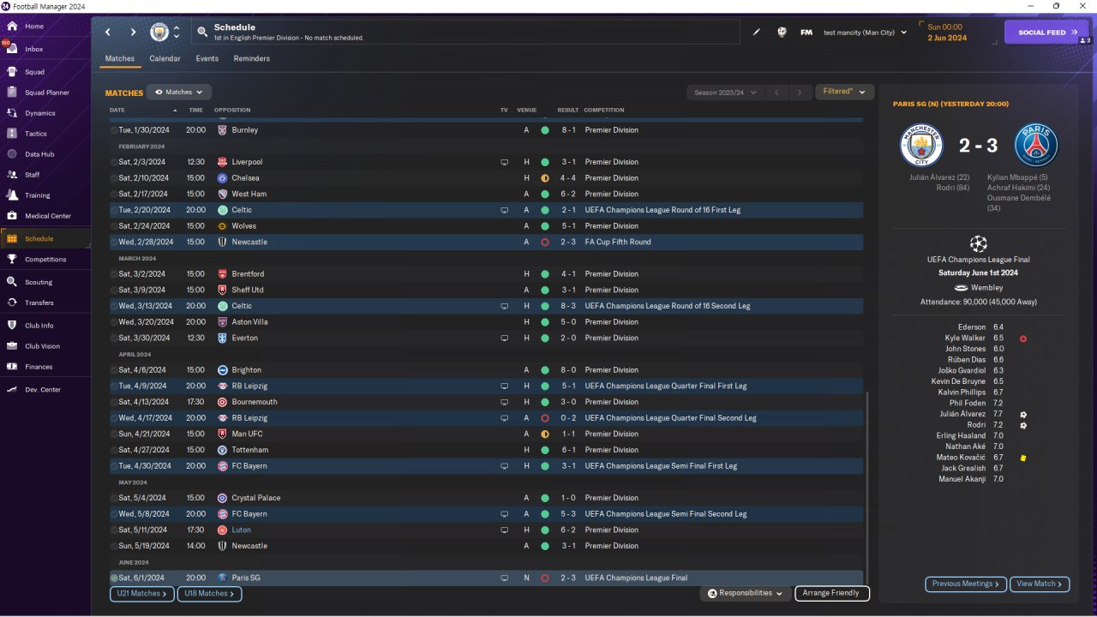This screenshot has width=1097, height=617.
Task: Open U21 Matches
Action: pos(142,593)
